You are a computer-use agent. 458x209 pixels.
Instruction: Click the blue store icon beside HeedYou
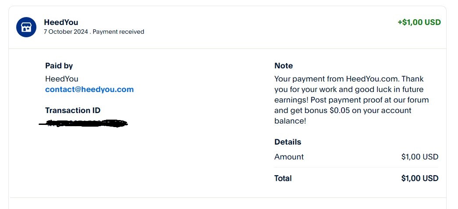[26, 27]
